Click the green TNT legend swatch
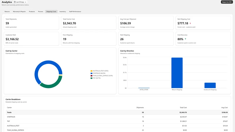 (x=91, y=78)
